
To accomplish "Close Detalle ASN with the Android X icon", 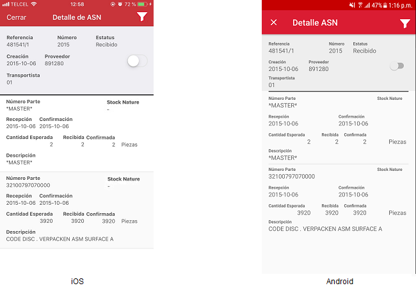I will click(274, 23).
